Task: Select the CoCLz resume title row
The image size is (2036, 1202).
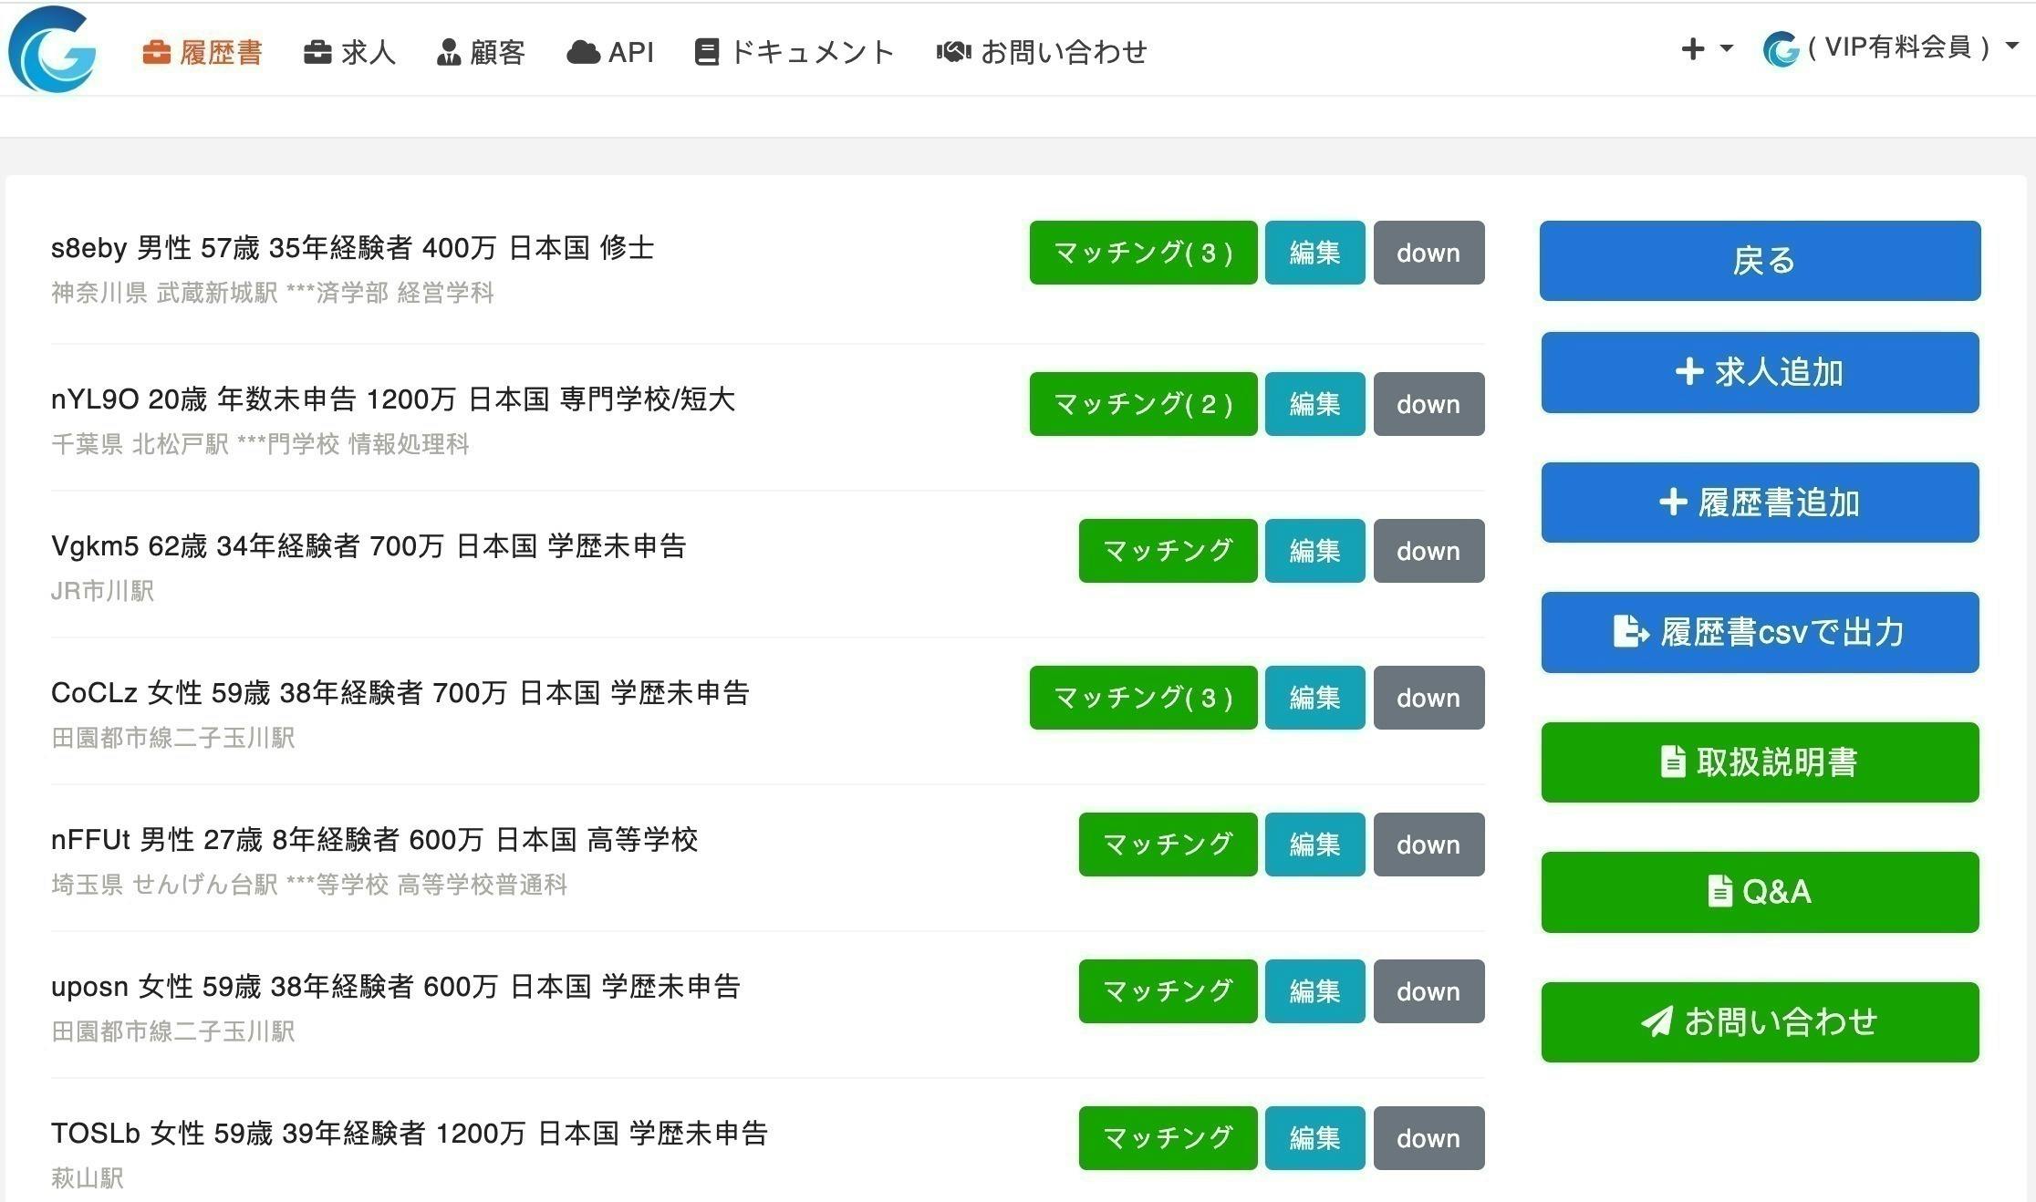Action: coord(400,693)
